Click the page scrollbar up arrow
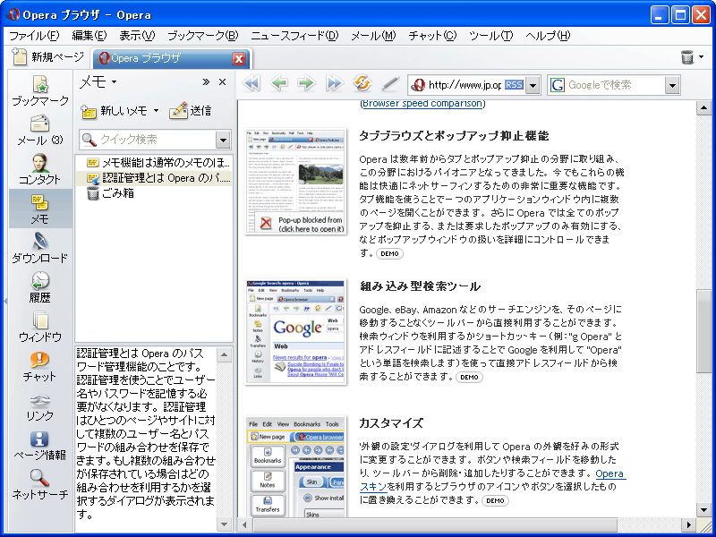716x537 pixels. click(x=703, y=108)
